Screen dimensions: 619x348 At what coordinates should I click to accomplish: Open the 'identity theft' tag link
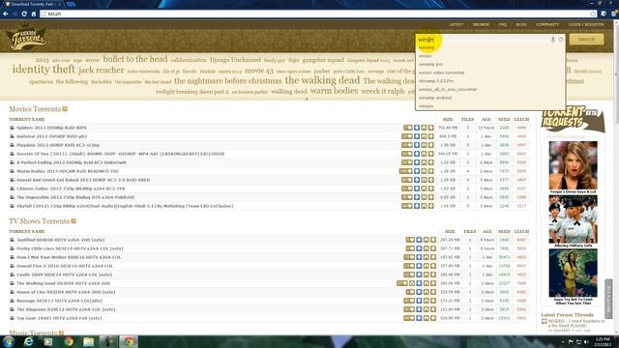[x=44, y=70]
